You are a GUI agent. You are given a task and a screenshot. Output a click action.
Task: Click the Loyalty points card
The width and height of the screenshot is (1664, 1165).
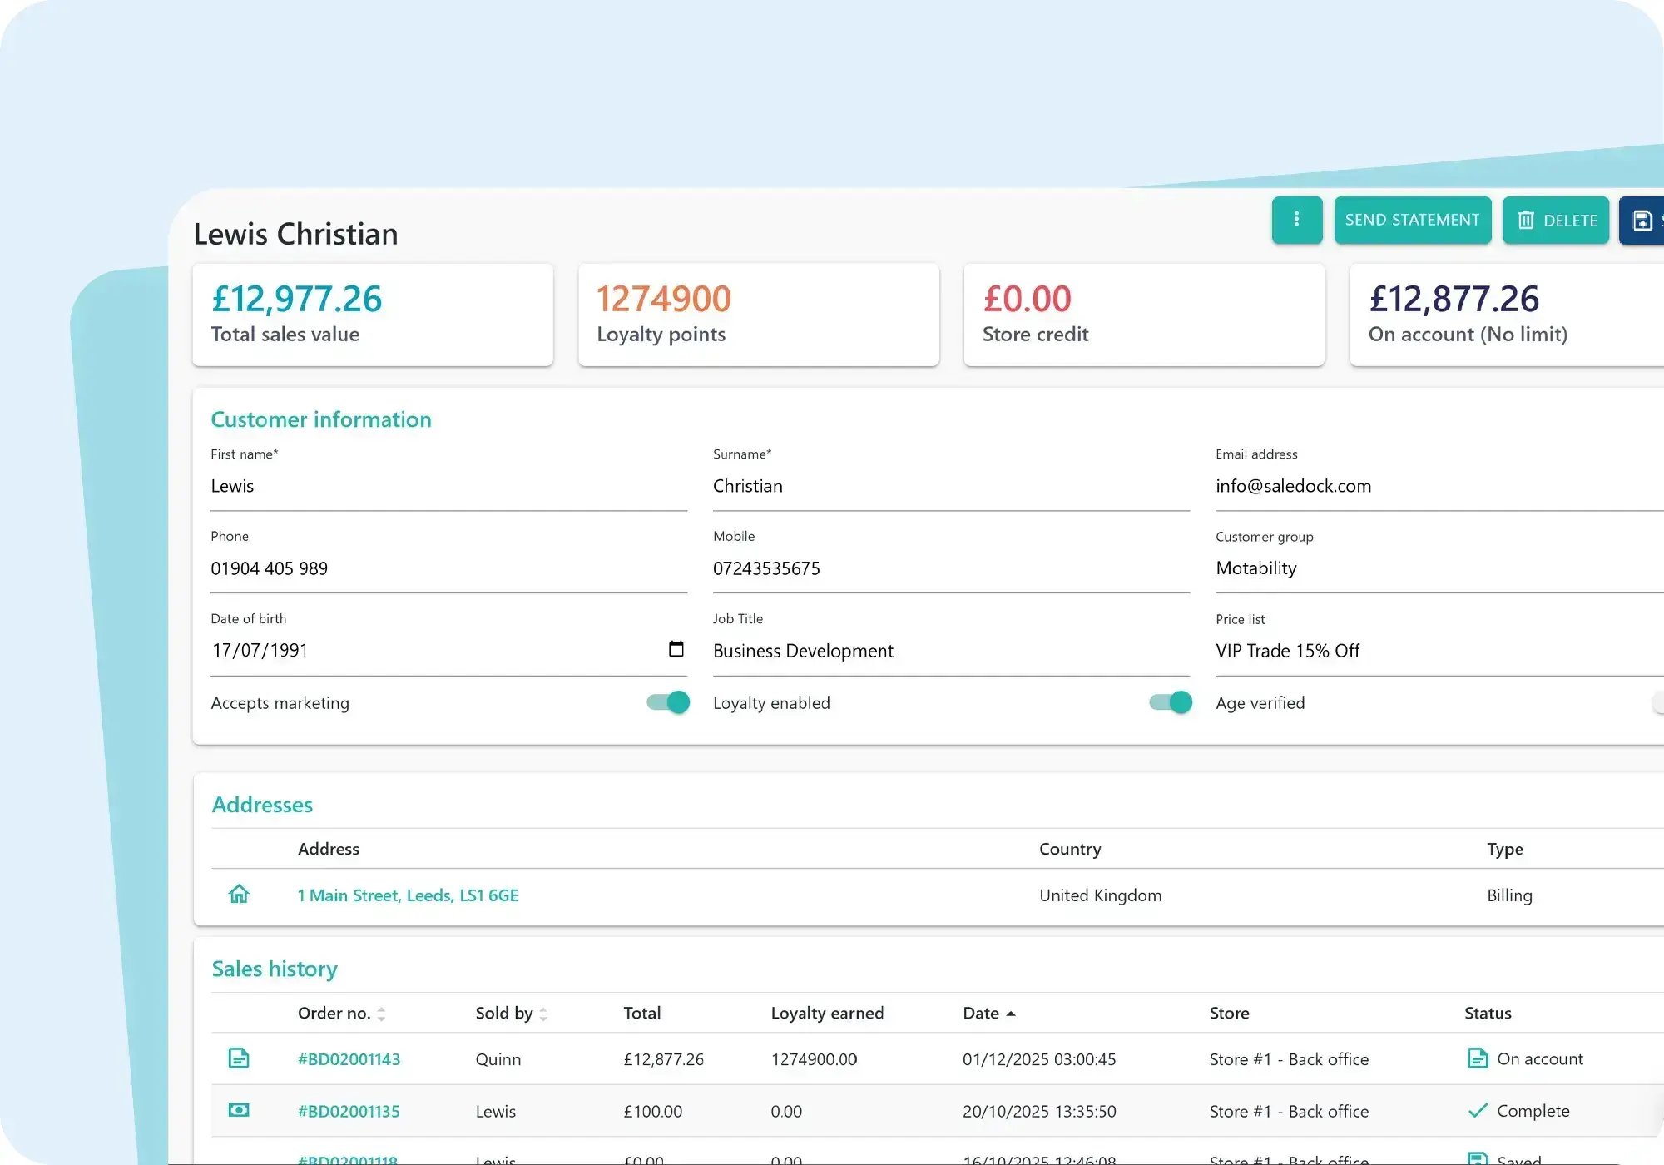[759, 315]
